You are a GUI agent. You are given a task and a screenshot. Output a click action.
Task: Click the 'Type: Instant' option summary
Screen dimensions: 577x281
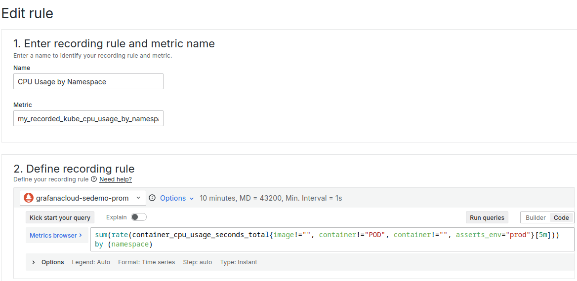(x=239, y=262)
